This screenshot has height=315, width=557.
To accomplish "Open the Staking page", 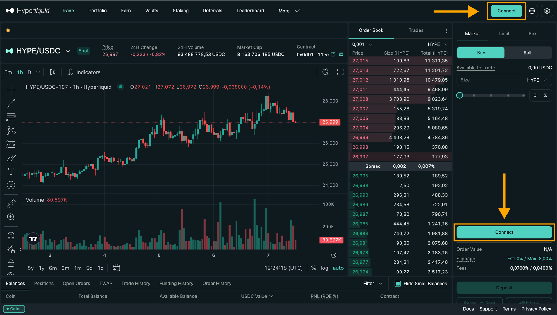I will [x=181, y=11].
